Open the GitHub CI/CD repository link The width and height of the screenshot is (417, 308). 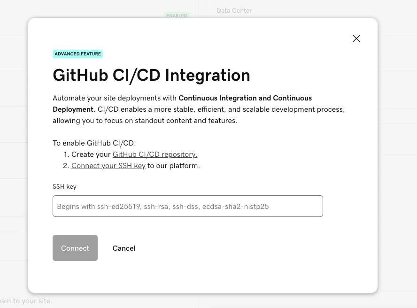point(155,154)
